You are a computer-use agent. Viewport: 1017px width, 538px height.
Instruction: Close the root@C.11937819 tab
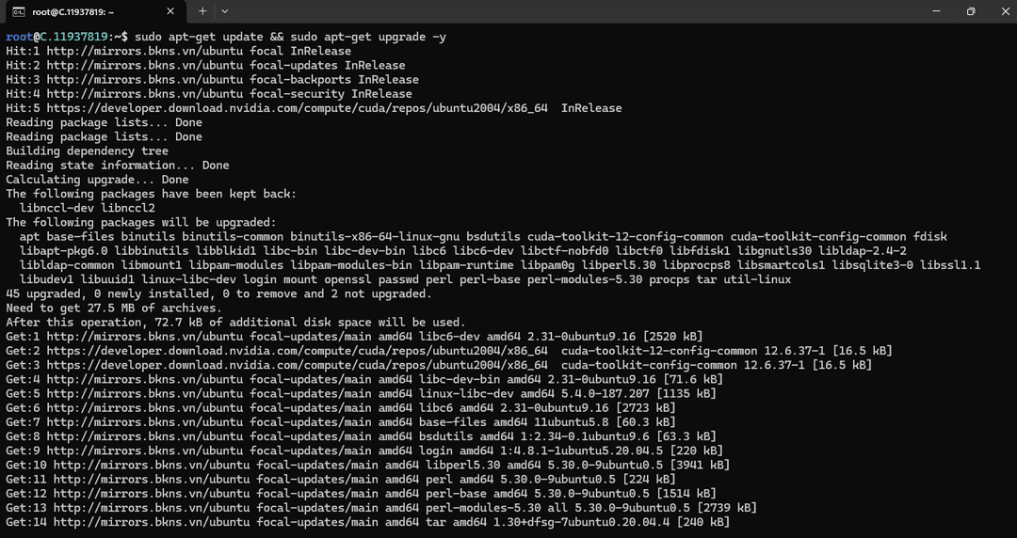coord(170,11)
